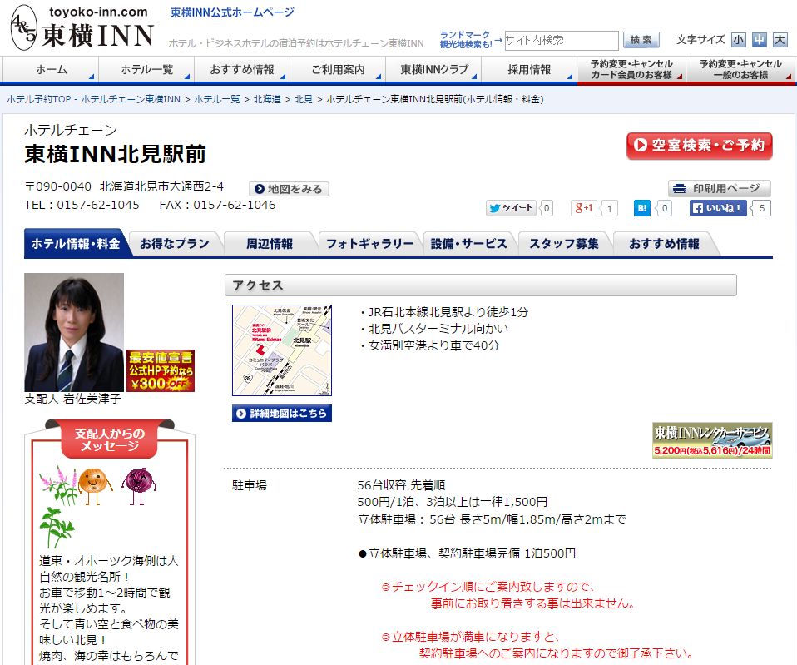Click the サイト内検索 search input field

click(562, 41)
